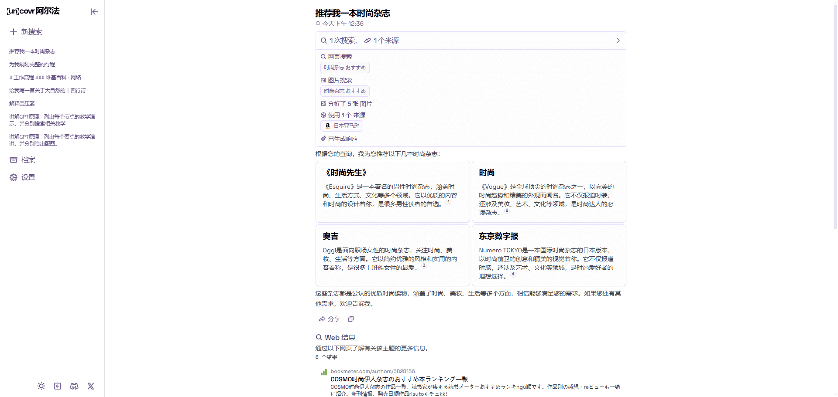This screenshot has height=397, width=838.
Task: Toggle light/dark theme sun icon
Action: [x=41, y=386]
